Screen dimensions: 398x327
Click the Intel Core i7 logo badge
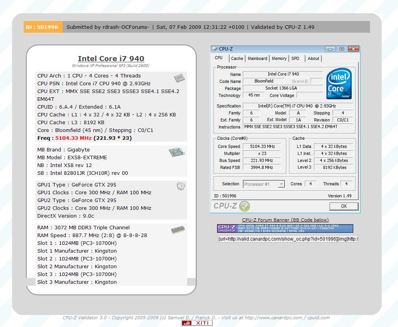[339, 84]
